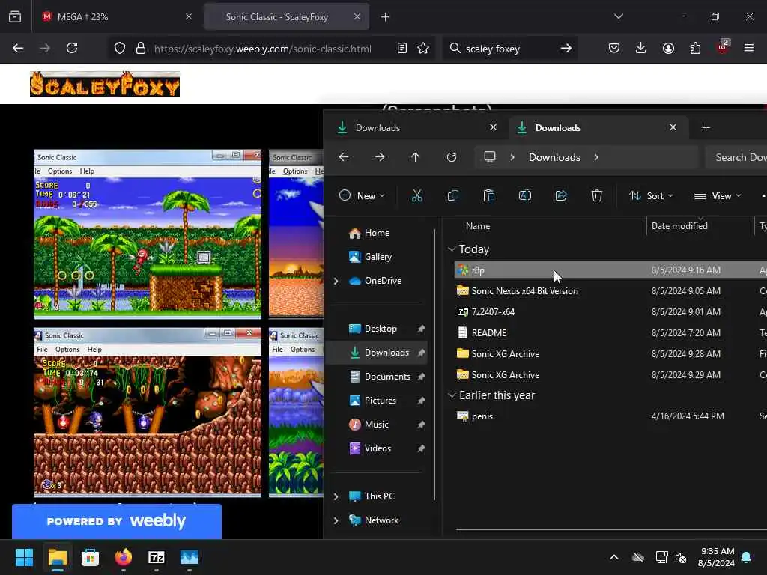The image size is (767, 575).
Task: Switch to the first Downloads Explorer tab
Action: (x=416, y=127)
